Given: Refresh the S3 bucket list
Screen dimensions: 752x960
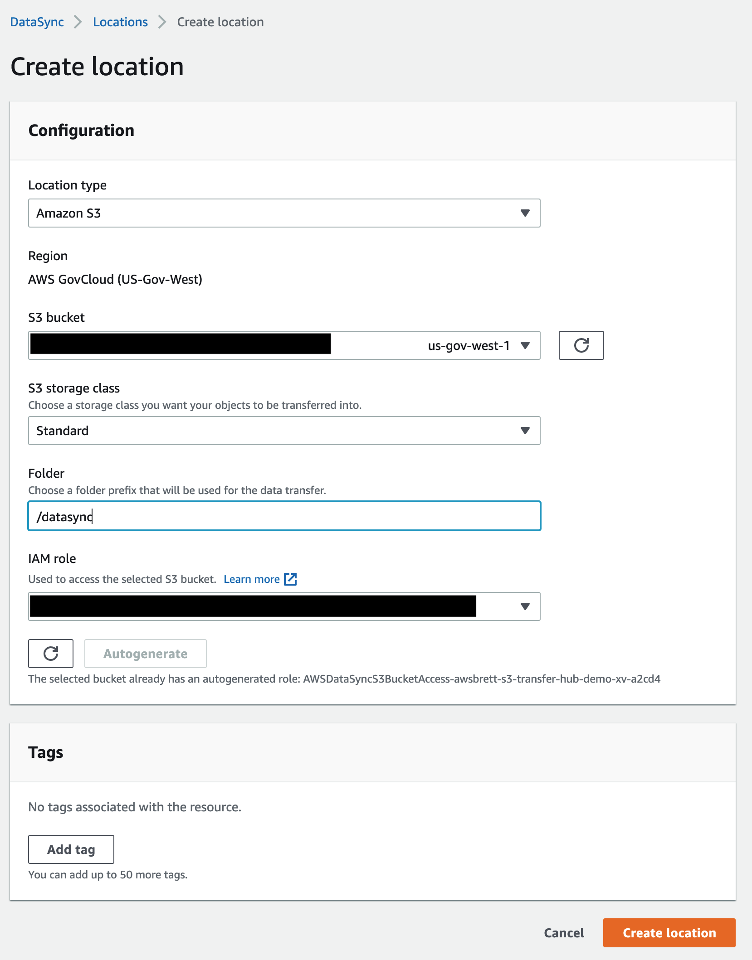Looking at the screenshot, I should click(x=581, y=345).
